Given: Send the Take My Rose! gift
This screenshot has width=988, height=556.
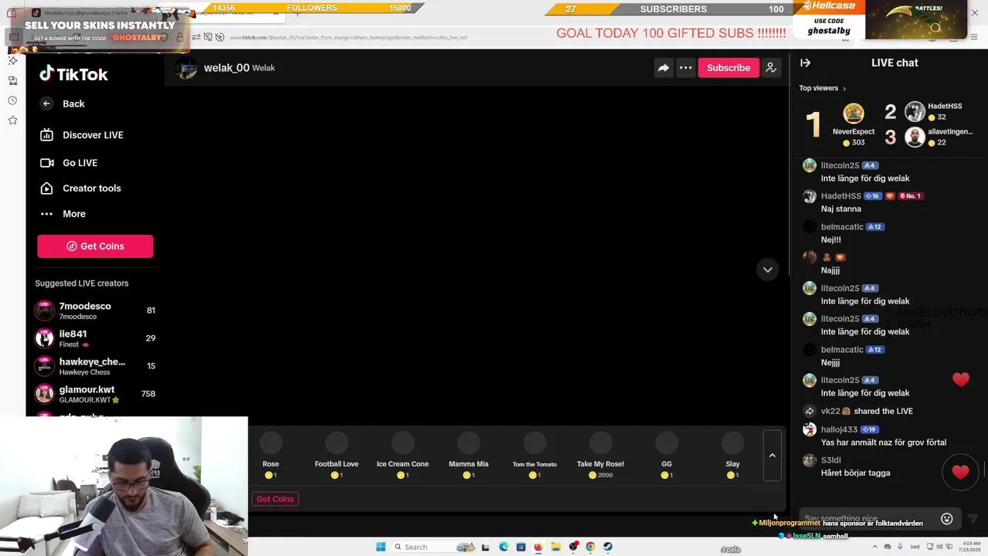Looking at the screenshot, I should tap(601, 454).
